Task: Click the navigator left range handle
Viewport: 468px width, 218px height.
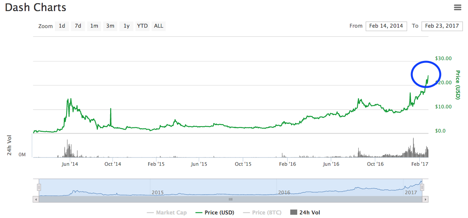Action: [x=39, y=187]
